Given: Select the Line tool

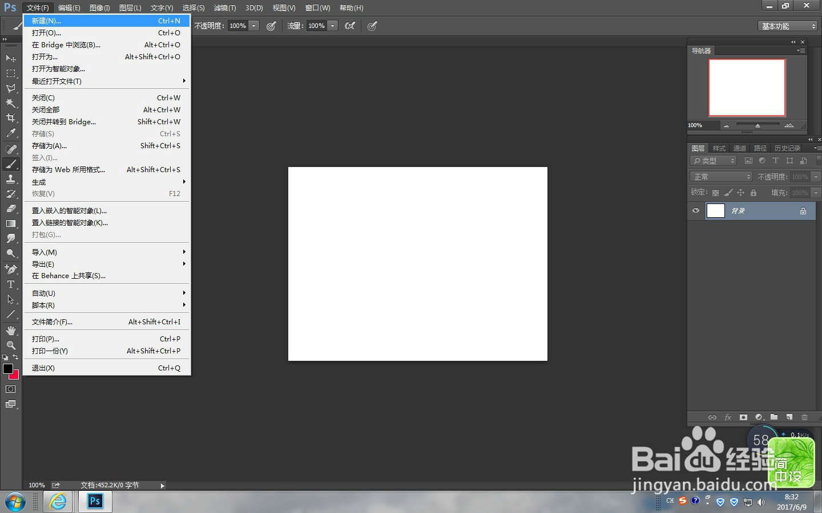Looking at the screenshot, I should click(x=11, y=314).
